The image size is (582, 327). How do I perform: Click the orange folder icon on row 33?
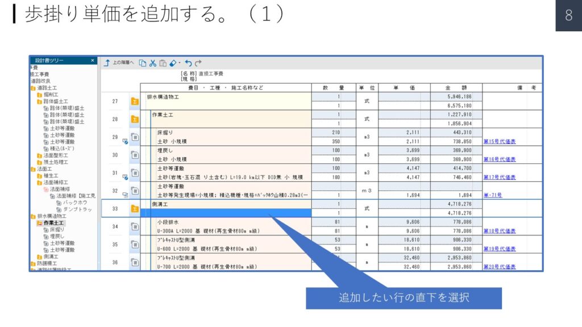point(135,208)
